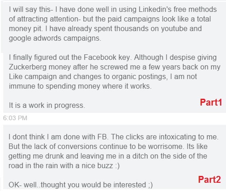
Task: Click the 6:03 PM timestamp
Action: pyautogui.click(x=15, y=118)
